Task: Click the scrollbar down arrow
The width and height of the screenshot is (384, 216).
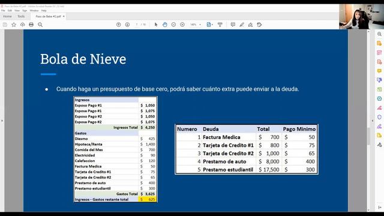Action: [368, 210]
